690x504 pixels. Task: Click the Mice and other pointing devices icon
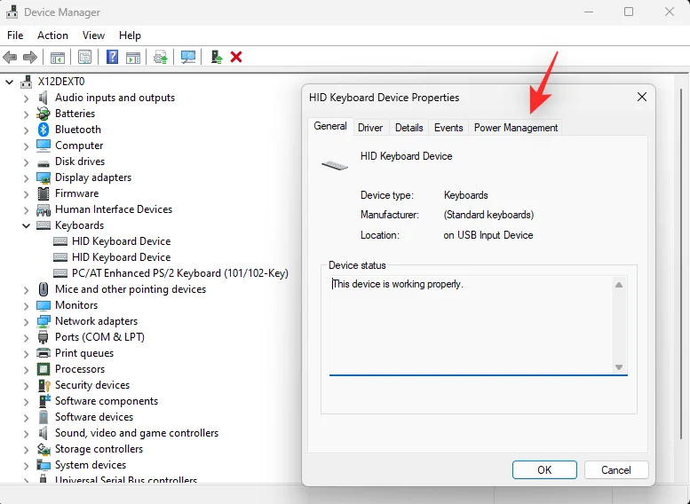click(x=44, y=289)
